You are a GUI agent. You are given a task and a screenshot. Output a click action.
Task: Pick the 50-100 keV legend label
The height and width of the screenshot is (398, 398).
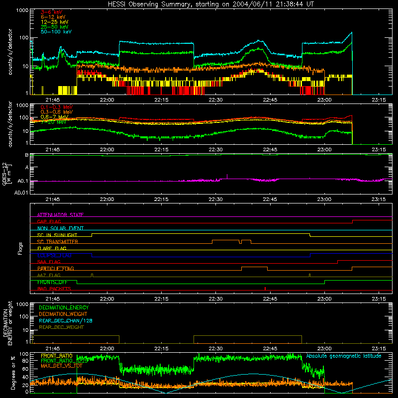pyautogui.click(x=56, y=32)
